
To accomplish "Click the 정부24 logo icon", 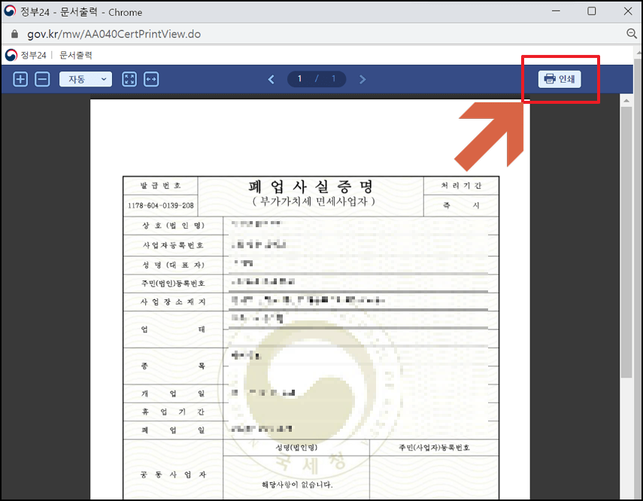I will (x=11, y=54).
